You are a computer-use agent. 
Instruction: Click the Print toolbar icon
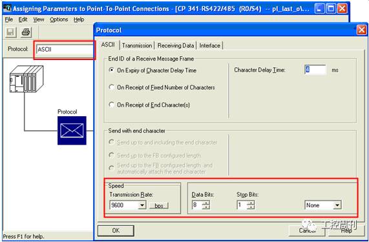point(26,32)
